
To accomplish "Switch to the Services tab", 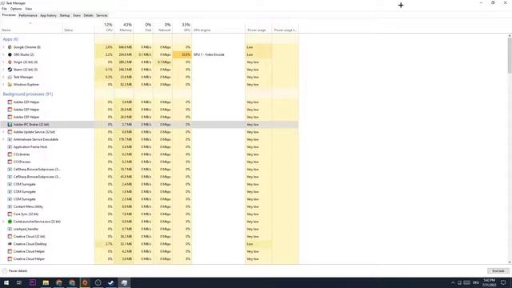I will (x=102, y=15).
